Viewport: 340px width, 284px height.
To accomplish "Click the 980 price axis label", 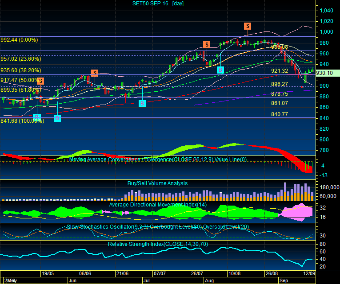I will tap(324, 43).
